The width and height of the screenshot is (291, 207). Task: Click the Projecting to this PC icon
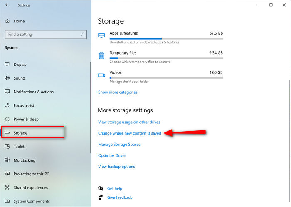(x=7, y=174)
